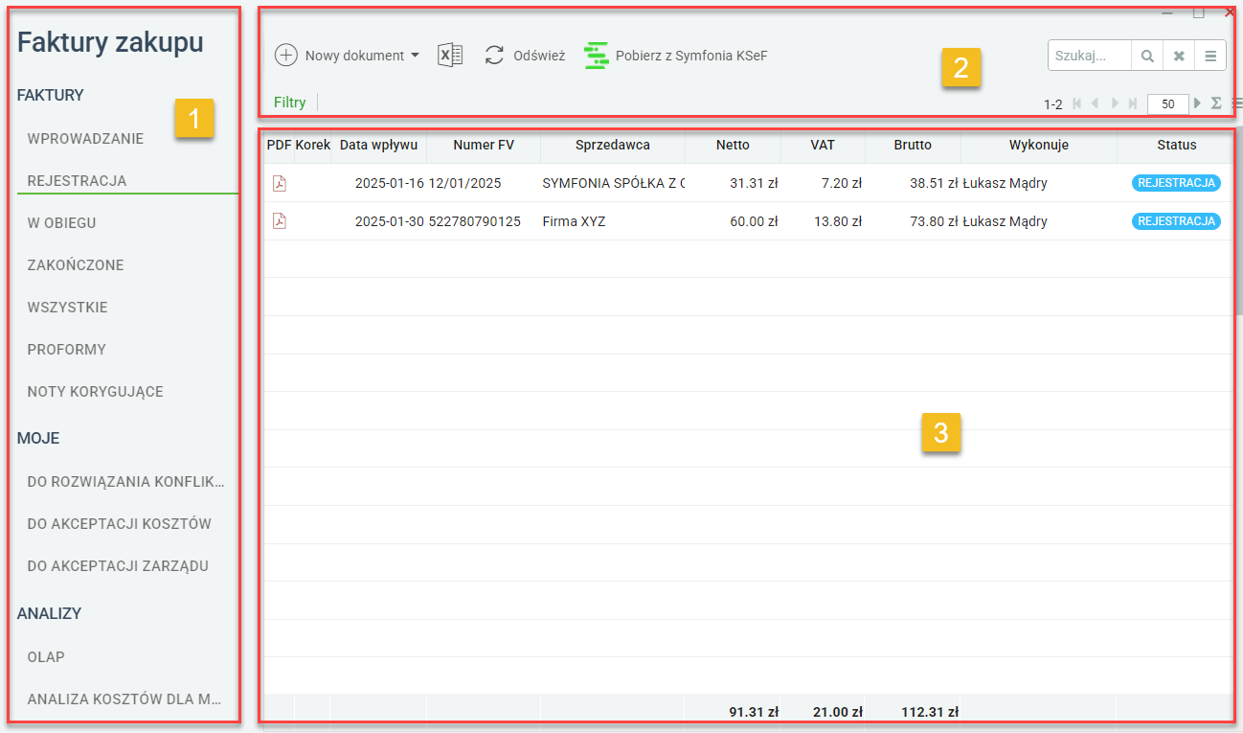Click invoice number 12/01/2025

(464, 183)
